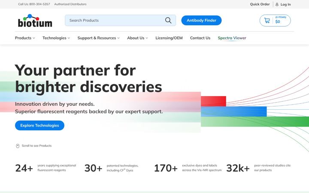Viewport: 309px width, 193px height.
Task: Expand the Products menu chevron
Action: click(x=34, y=38)
